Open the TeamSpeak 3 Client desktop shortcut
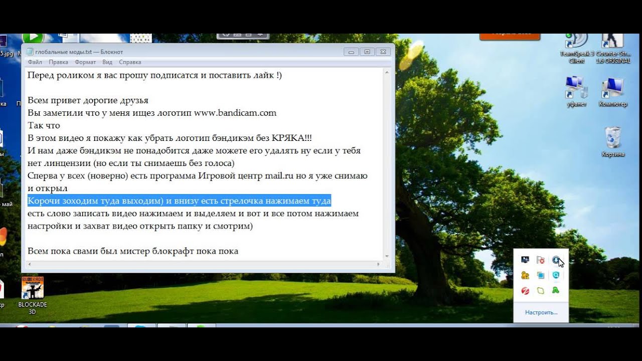The height and width of the screenshot is (361, 642). [x=577, y=49]
